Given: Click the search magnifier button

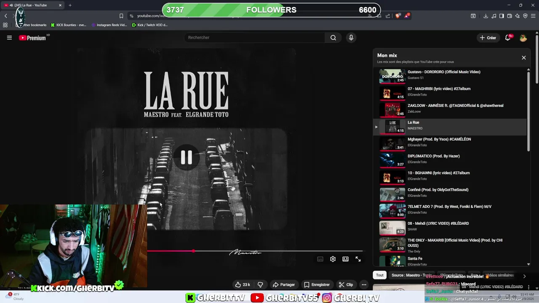Looking at the screenshot, I should [333, 37].
